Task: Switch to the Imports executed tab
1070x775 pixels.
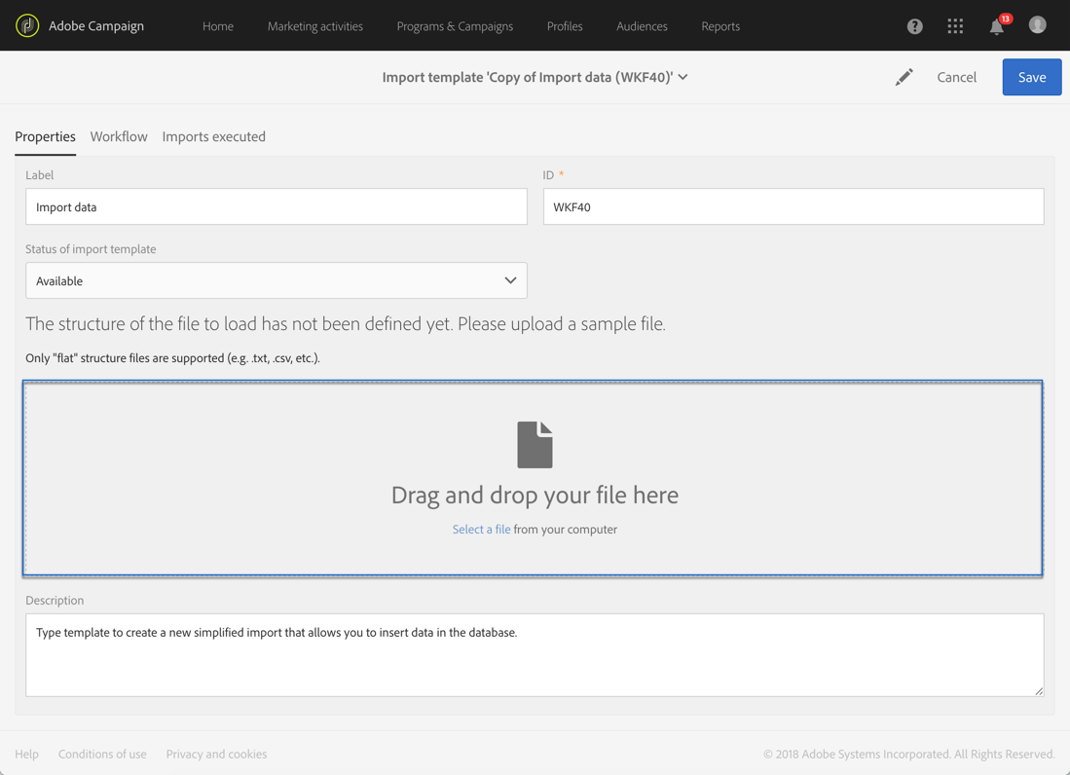Action: click(213, 136)
